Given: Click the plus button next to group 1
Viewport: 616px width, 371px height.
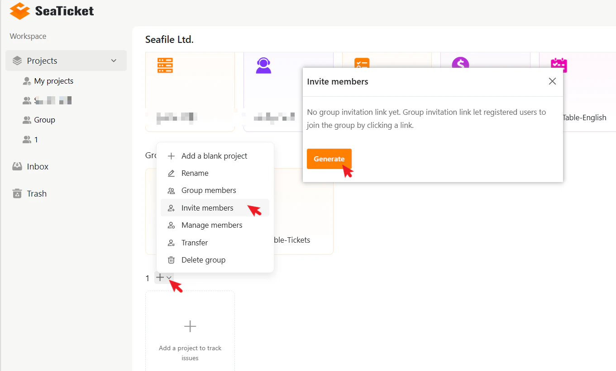Looking at the screenshot, I should (160, 277).
